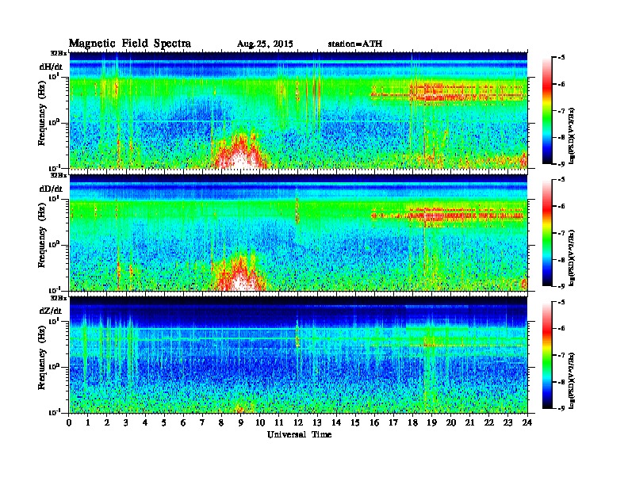Click hour tick label 12 on time axis
Viewport: 628px width, 485px height.
298,422
